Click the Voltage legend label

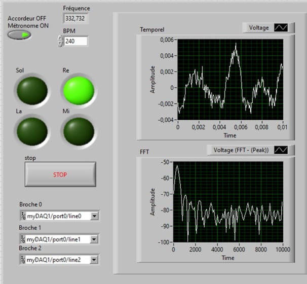click(x=259, y=27)
